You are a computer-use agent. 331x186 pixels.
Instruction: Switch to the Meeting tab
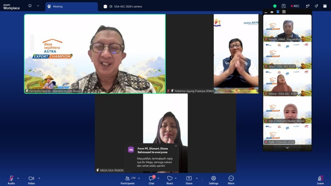71,6
